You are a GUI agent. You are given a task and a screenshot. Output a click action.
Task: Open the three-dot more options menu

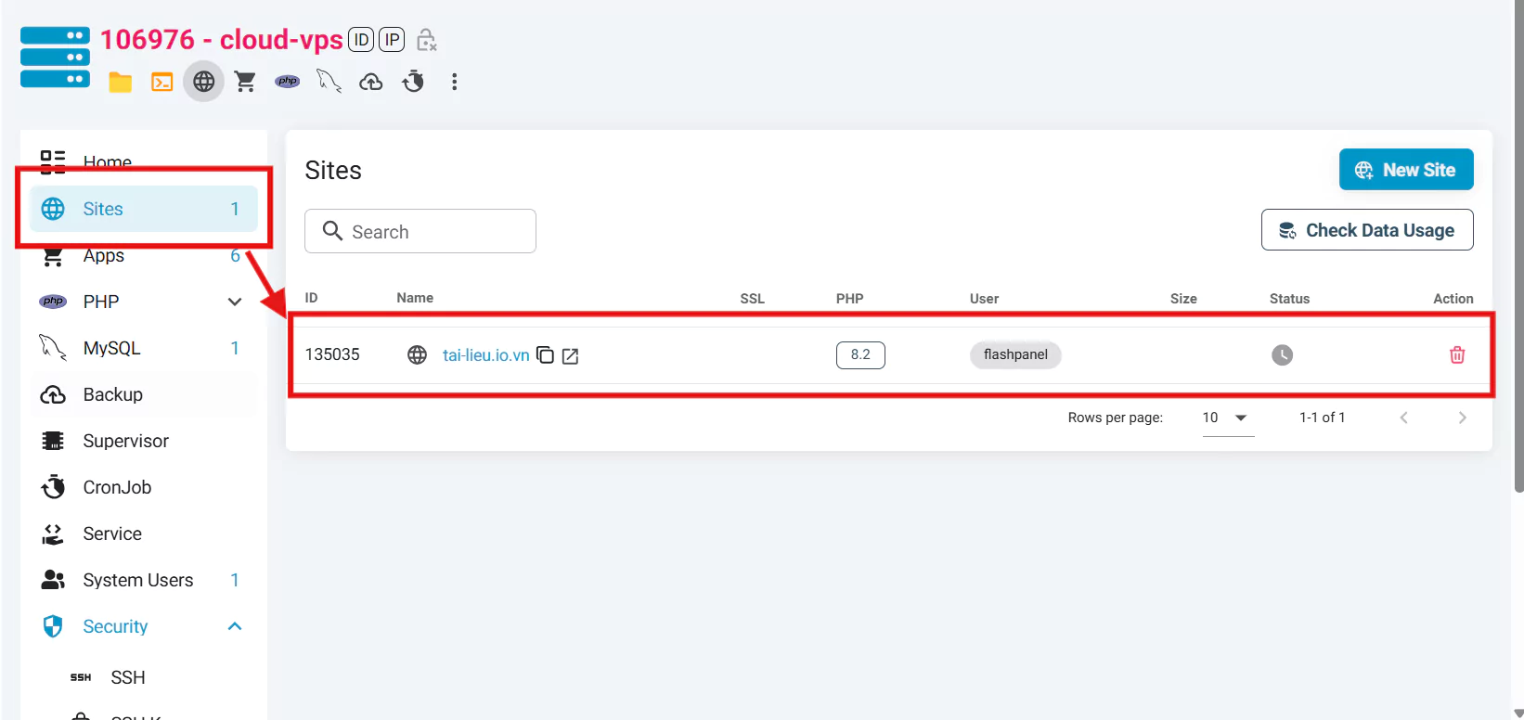[x=454, y=83]
